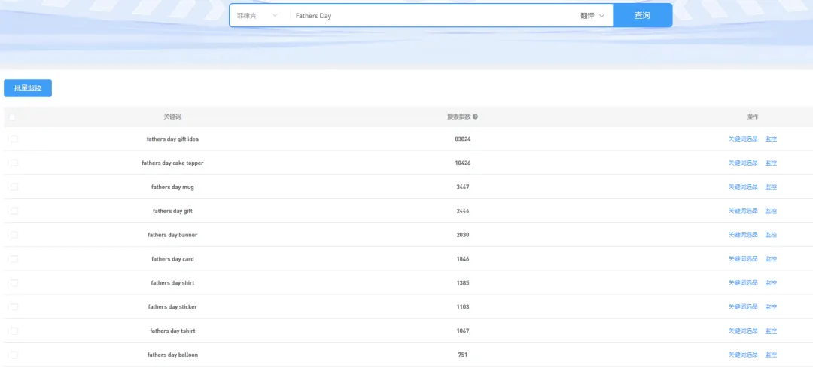Open 关键词选品 for fathers day banner

[743, 235]
